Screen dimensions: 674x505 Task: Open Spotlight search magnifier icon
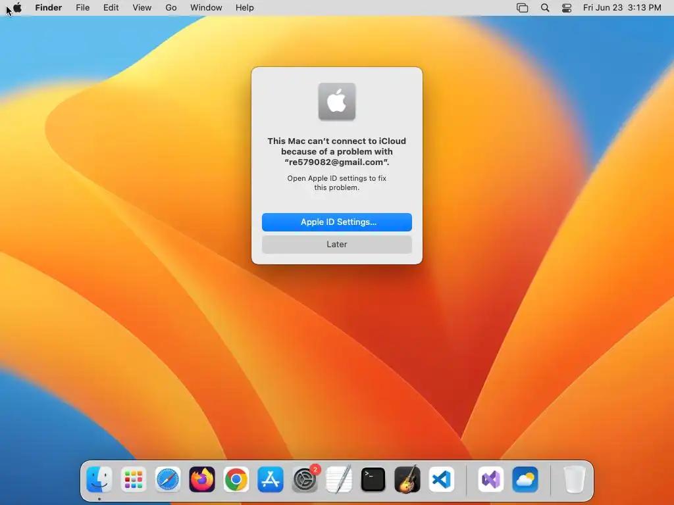[545, 8]
